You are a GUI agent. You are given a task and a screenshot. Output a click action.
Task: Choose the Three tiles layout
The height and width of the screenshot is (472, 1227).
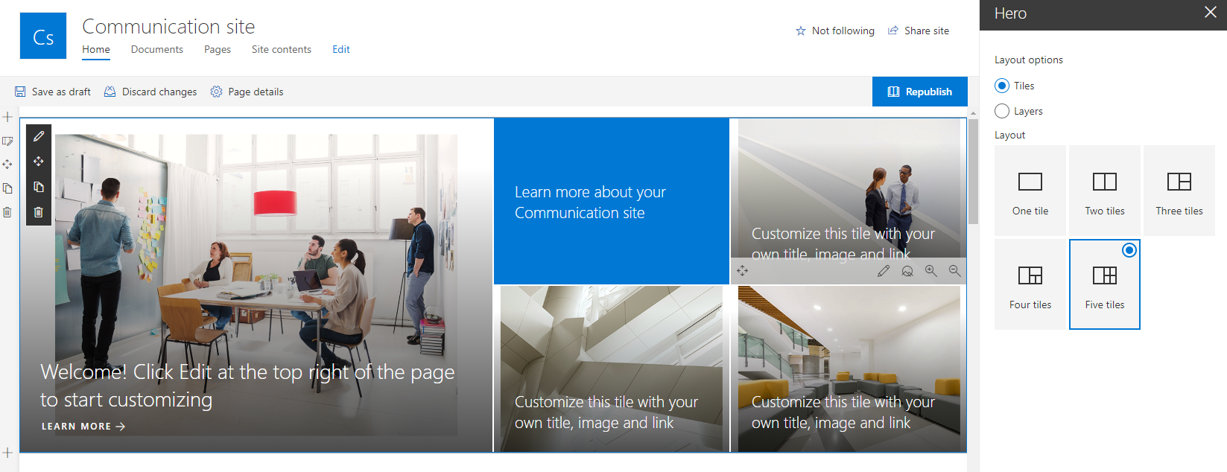tap(1179, 191)
